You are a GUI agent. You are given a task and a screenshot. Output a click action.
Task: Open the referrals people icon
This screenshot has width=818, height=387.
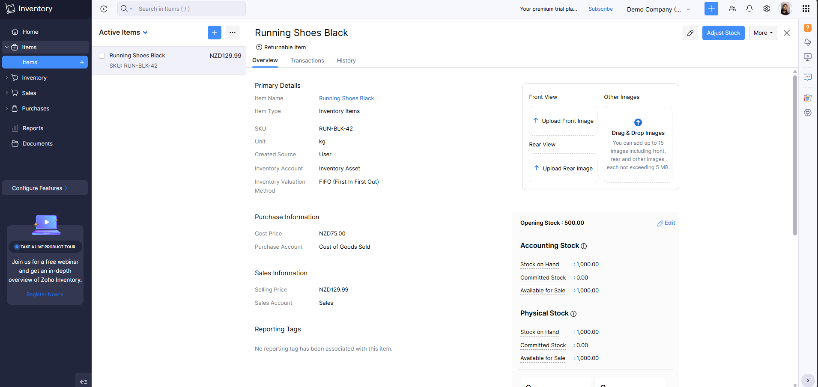click(732, 9)
